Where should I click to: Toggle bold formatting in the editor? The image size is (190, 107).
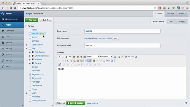(59, 57)
